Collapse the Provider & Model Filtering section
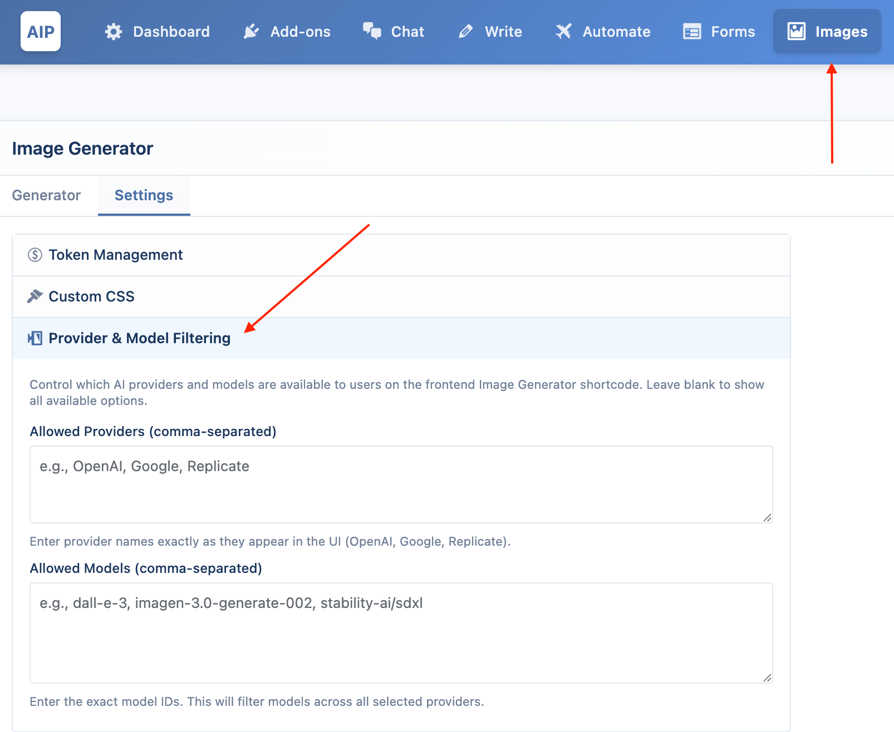This screenshot has width=894, height=732. [401, 338]
